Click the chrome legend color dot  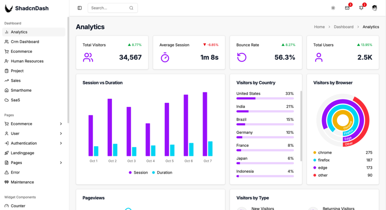[x=315, y=153]
